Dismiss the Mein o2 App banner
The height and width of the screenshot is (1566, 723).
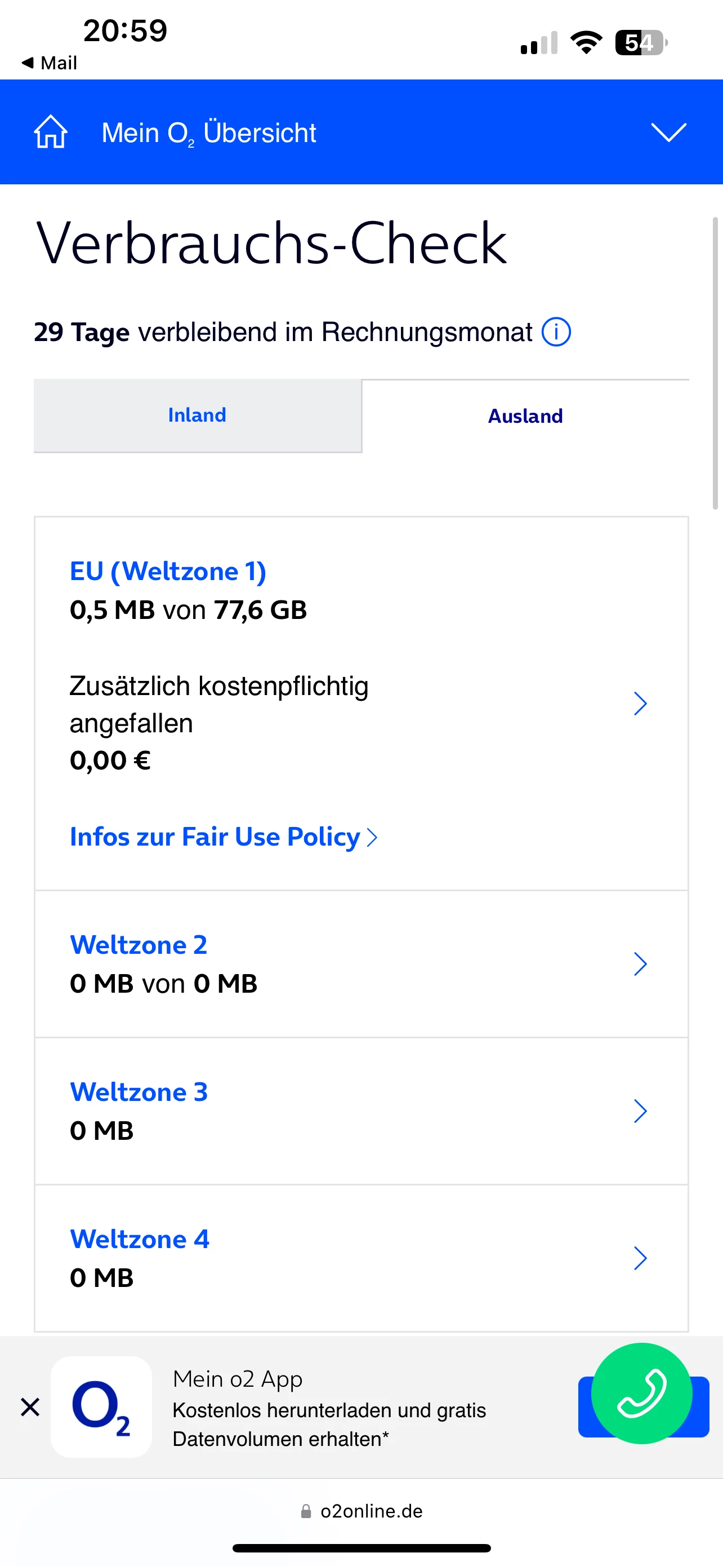click(x=30, y=1406)
